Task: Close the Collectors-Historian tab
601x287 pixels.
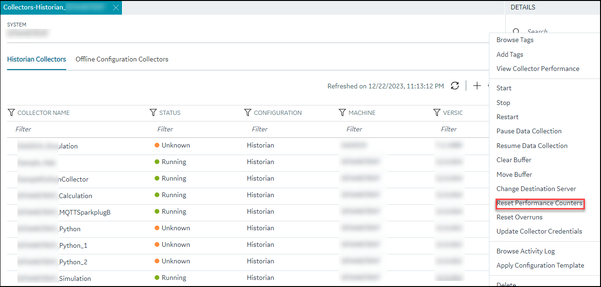Action: click(x=117, y=8)
